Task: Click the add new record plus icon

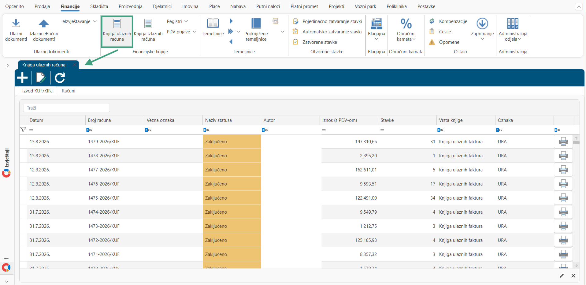Action: [22, 78]
